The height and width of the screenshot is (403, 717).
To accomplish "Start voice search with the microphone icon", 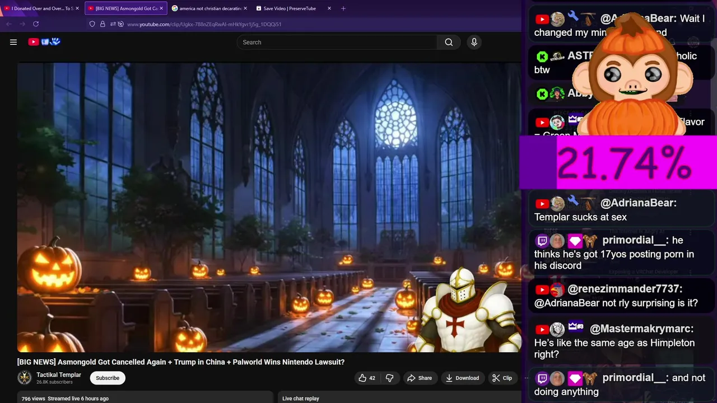I will (x=474, y=42).
